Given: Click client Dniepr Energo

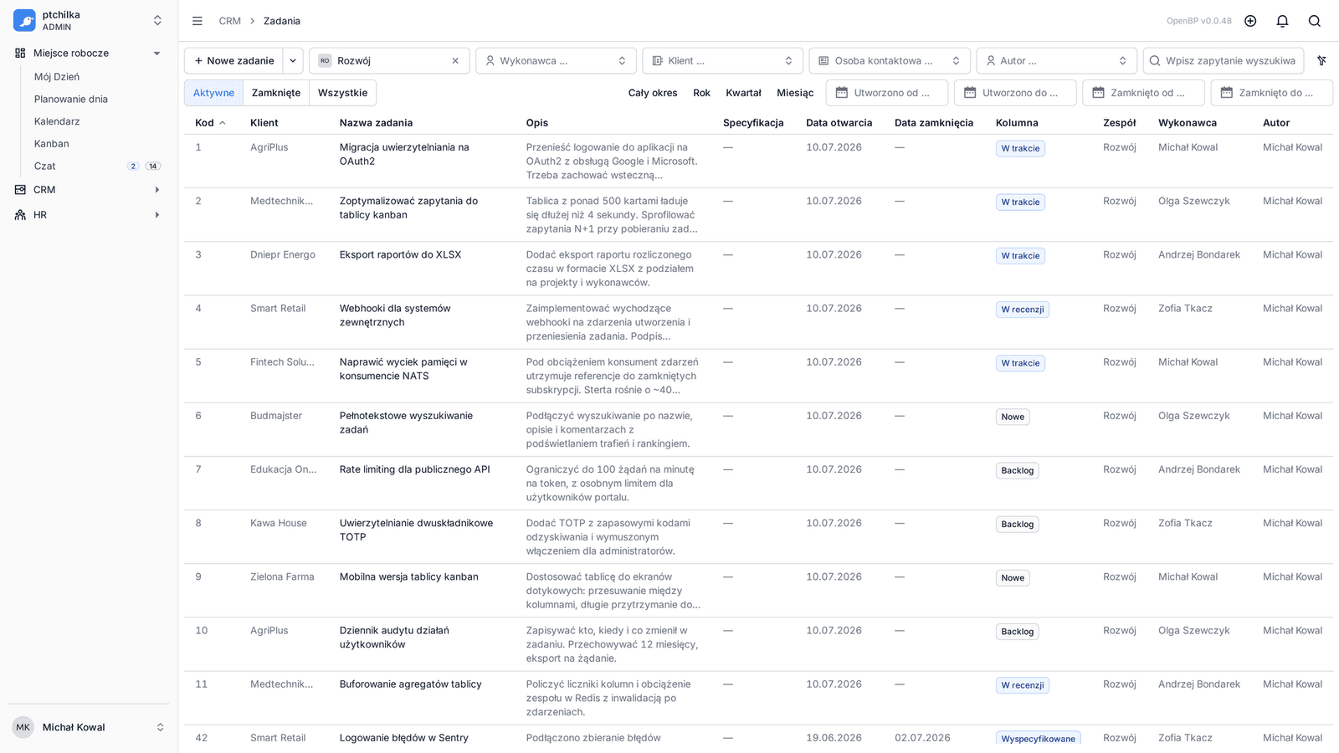Looking at the screenshot, I should pos(283,255).
